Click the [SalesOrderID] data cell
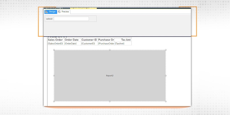The height and width of the screenshot is (115, 230). coord(55,43)
